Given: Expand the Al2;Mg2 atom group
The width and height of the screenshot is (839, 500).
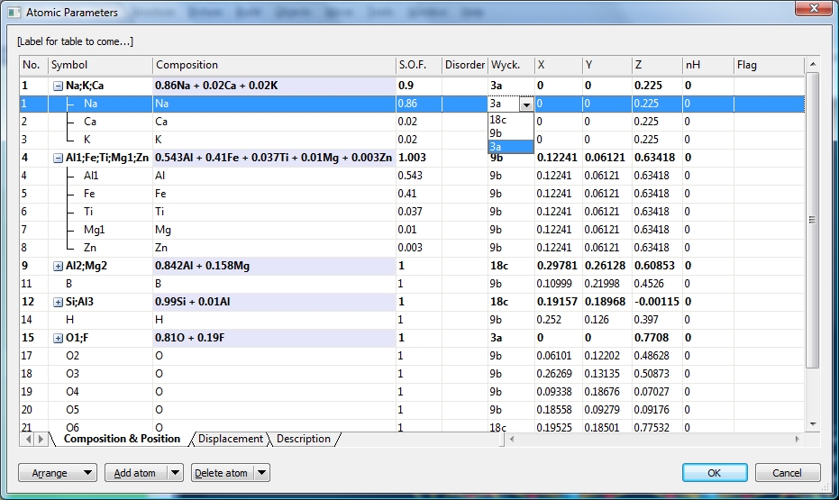Looking at the screenshot, I should click(59, 266).
